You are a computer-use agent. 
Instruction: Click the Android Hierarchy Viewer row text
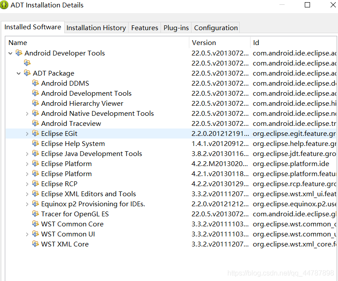[x=82, y=104]
